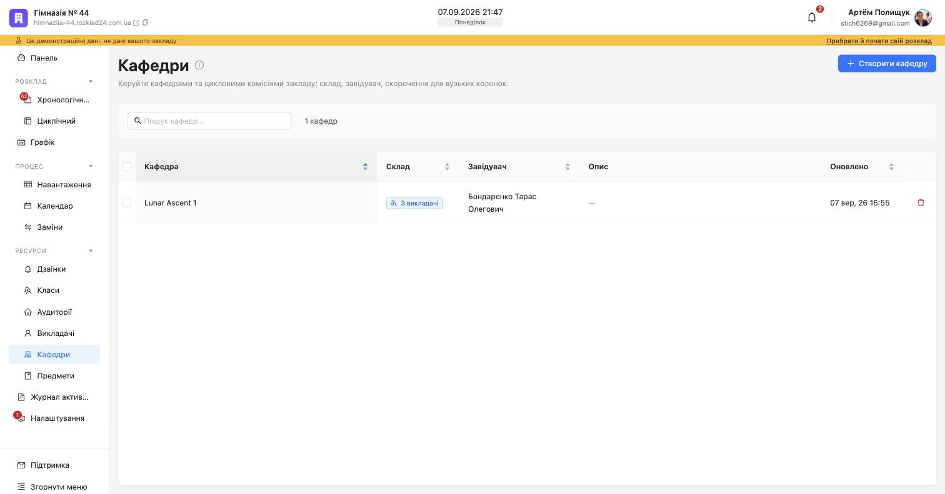Open Циклічний schedule
945x494 pixels.
54,121
